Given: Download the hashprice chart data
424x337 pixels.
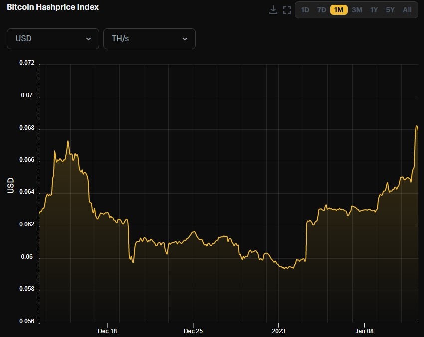Looking at the screenshot, I should [x=273, y=10].
